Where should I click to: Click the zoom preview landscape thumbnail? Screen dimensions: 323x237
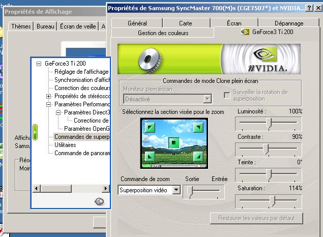174,143
